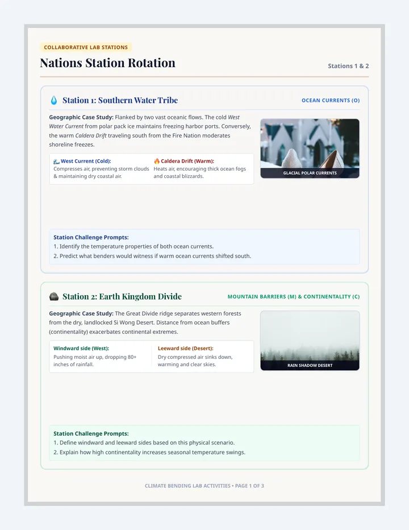Click Station Challenge Prompts heading in Station 2
Viewport: 409px width, 530px height.
click(x=91, y=433)
